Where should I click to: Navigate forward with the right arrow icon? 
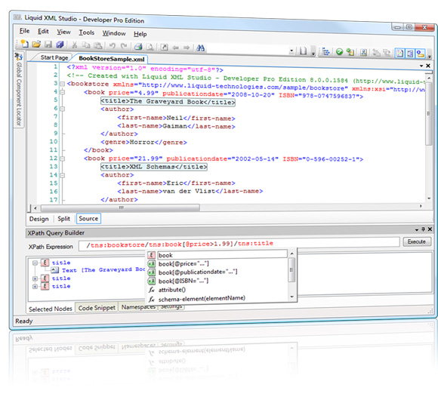click(187, 48)
